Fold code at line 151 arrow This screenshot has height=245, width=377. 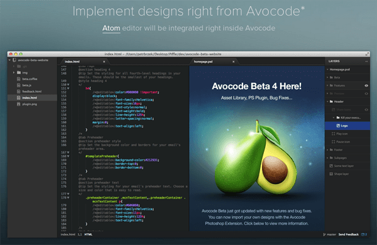tap(68, 89)
